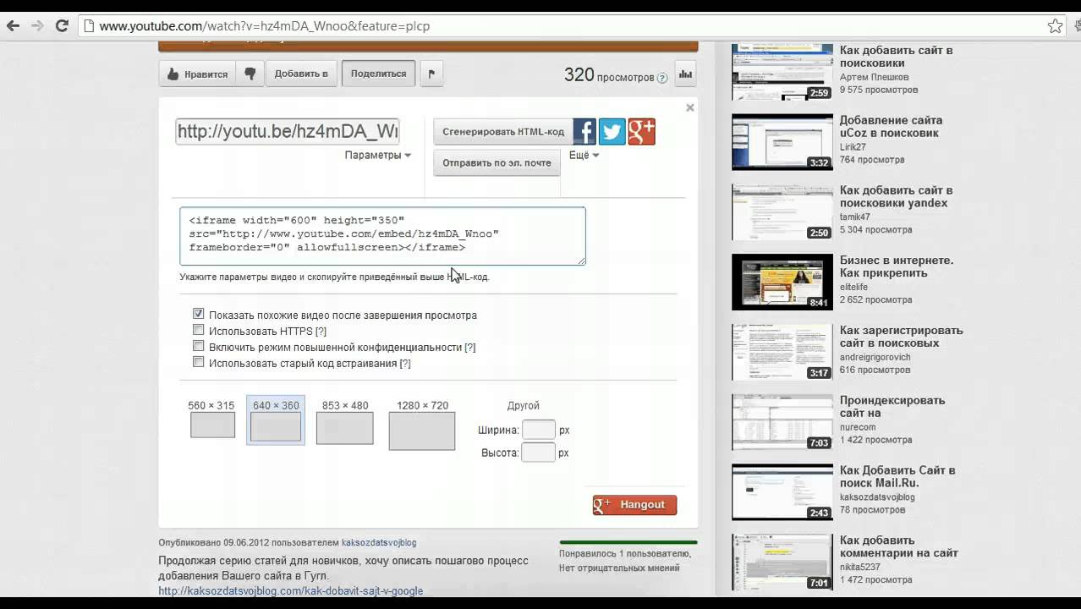
Task: Share video on Facebook
Action: pyautogui.click(x=584, y=131)
